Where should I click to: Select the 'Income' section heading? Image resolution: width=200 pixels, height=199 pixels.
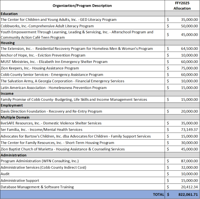tap(7, 94)
